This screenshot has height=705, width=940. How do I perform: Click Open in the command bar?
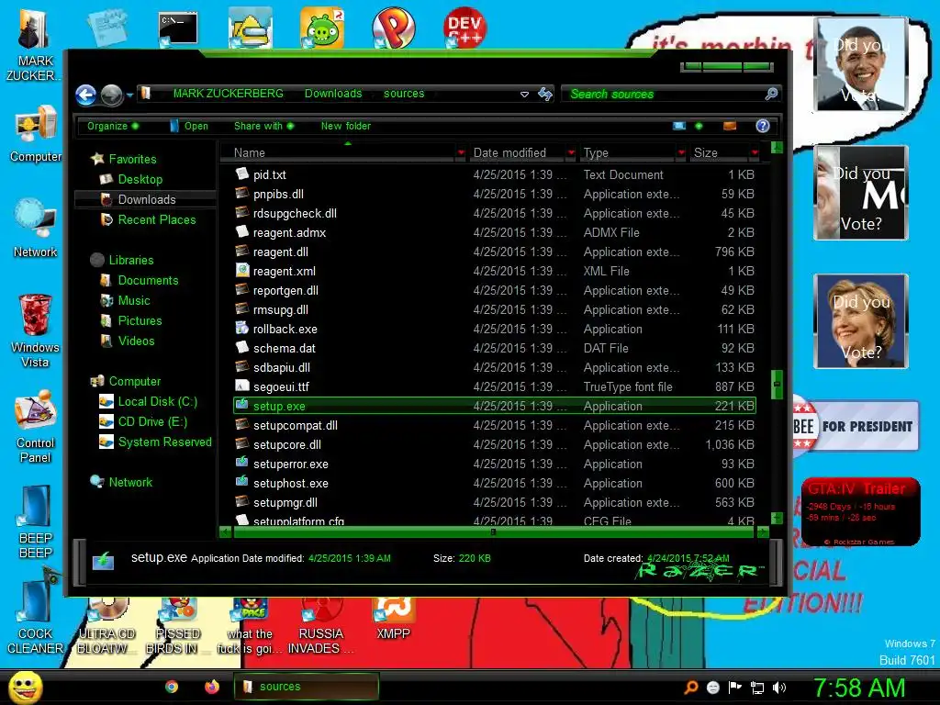tap(189, 126)
